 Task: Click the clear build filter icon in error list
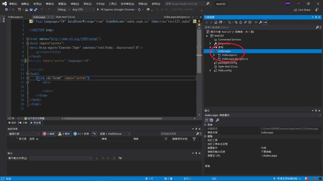click(94, 134)
